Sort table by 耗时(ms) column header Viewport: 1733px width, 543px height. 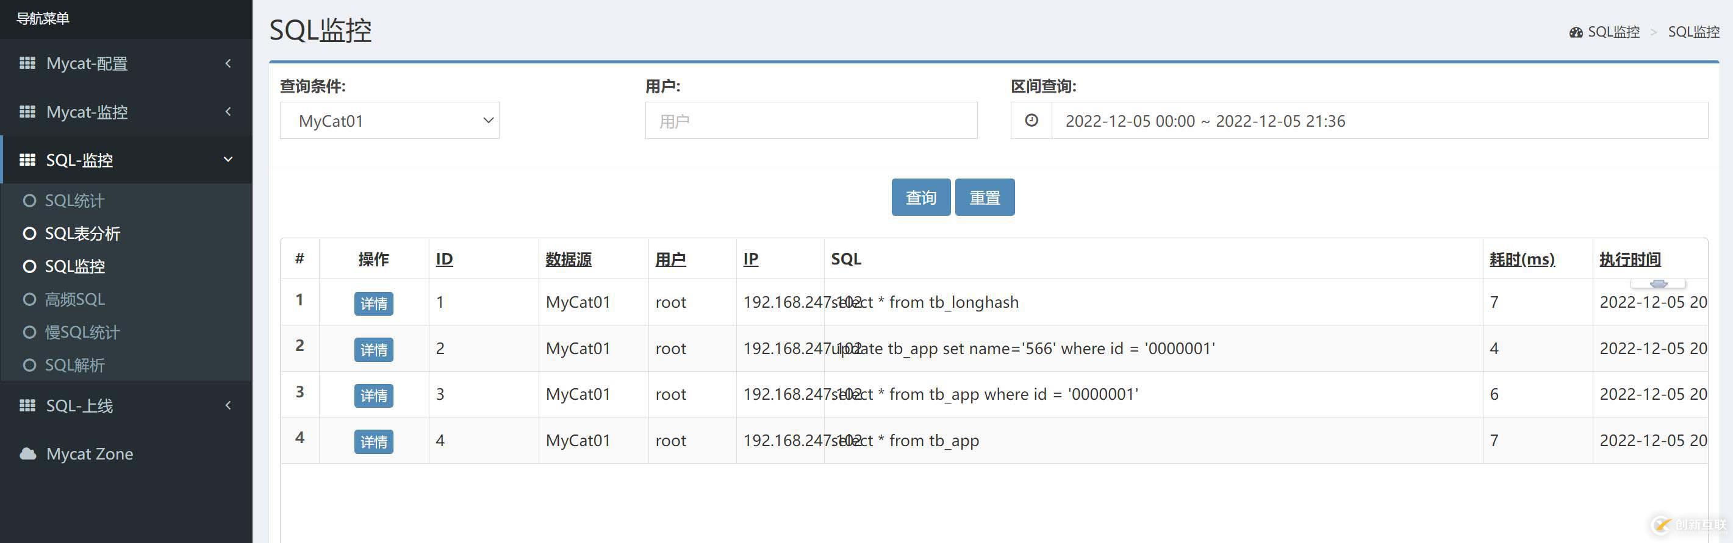point(1522,260)
